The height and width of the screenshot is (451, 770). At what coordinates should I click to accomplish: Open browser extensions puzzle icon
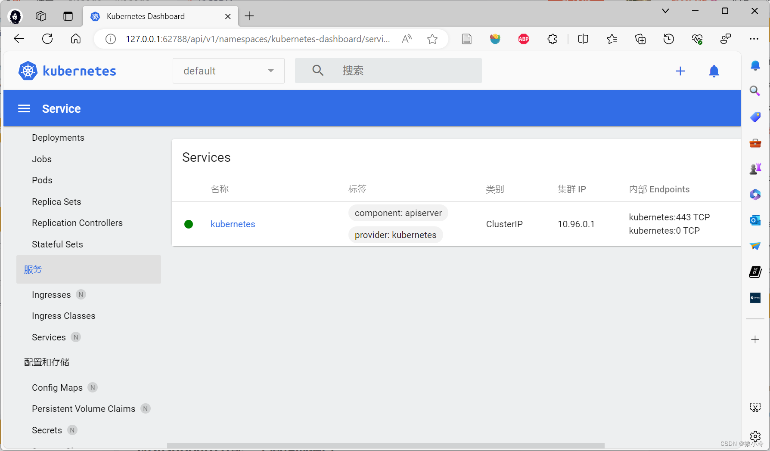[552, 39]
